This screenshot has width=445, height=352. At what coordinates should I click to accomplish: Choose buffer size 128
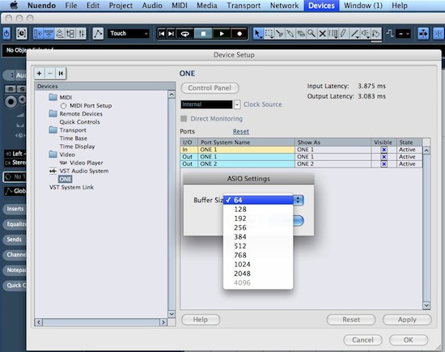pyautogui.click(x=258, y=210)
